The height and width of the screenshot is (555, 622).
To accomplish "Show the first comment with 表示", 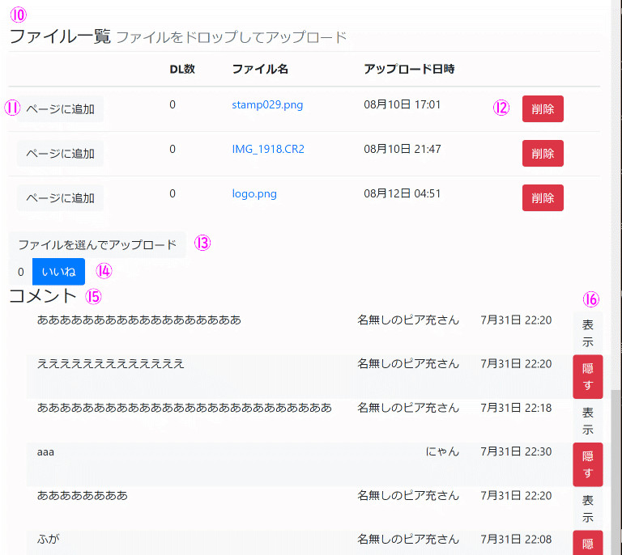I will click(x=588, y=333).
